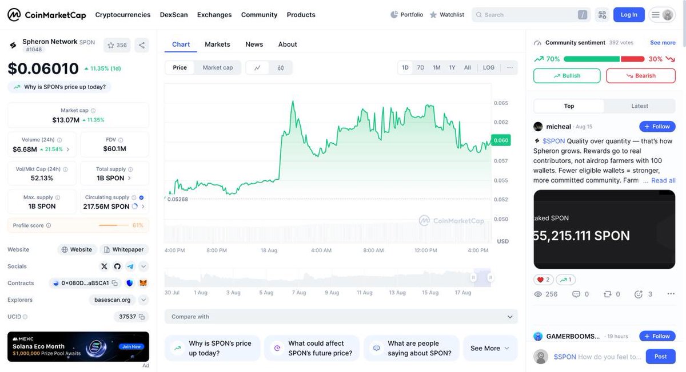686x372 pixels.
Task: Open the Exchanges menu
Action: 214,15
